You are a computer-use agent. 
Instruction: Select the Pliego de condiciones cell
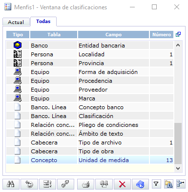(x=113, y=125)
